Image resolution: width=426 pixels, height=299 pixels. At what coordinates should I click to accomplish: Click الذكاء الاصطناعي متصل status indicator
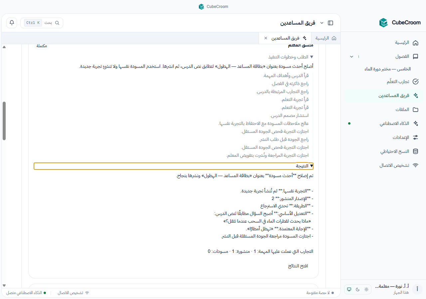(x=26, y=293)
